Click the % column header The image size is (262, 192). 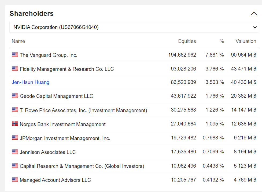pos(222,41)
